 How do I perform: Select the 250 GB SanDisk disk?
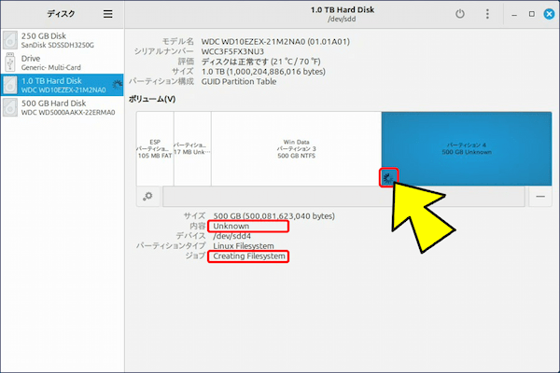(61, 39)
